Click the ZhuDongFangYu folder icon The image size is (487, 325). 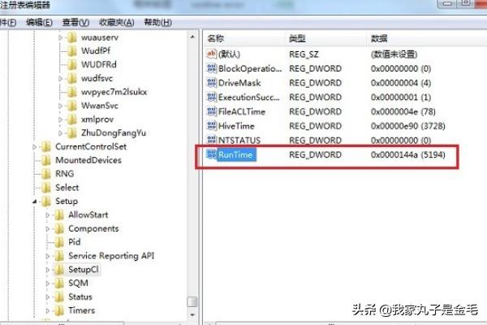point(71,132)
